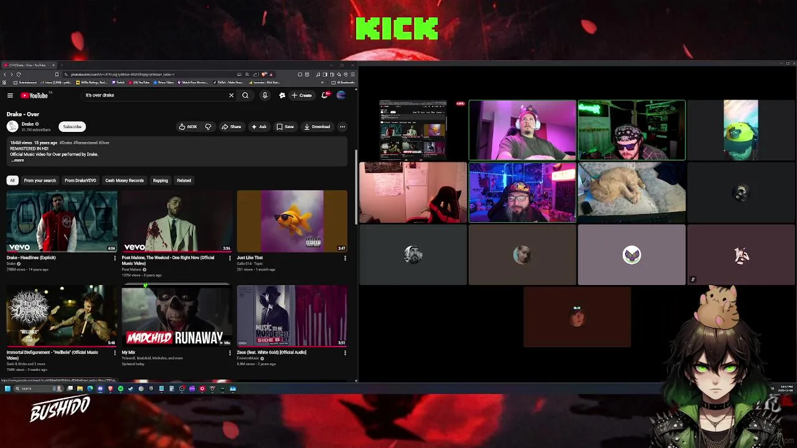Open Spotify from taskbar

click(120, 388)
